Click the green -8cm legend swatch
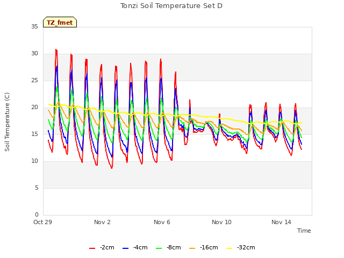The height and width of the screenshot is (258, 344). (x=159, y=248)
